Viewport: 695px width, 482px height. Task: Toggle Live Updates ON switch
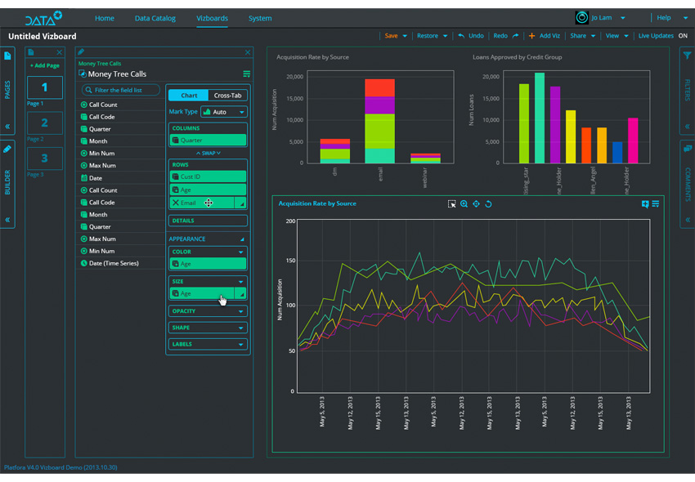click(x=683, y=36)
